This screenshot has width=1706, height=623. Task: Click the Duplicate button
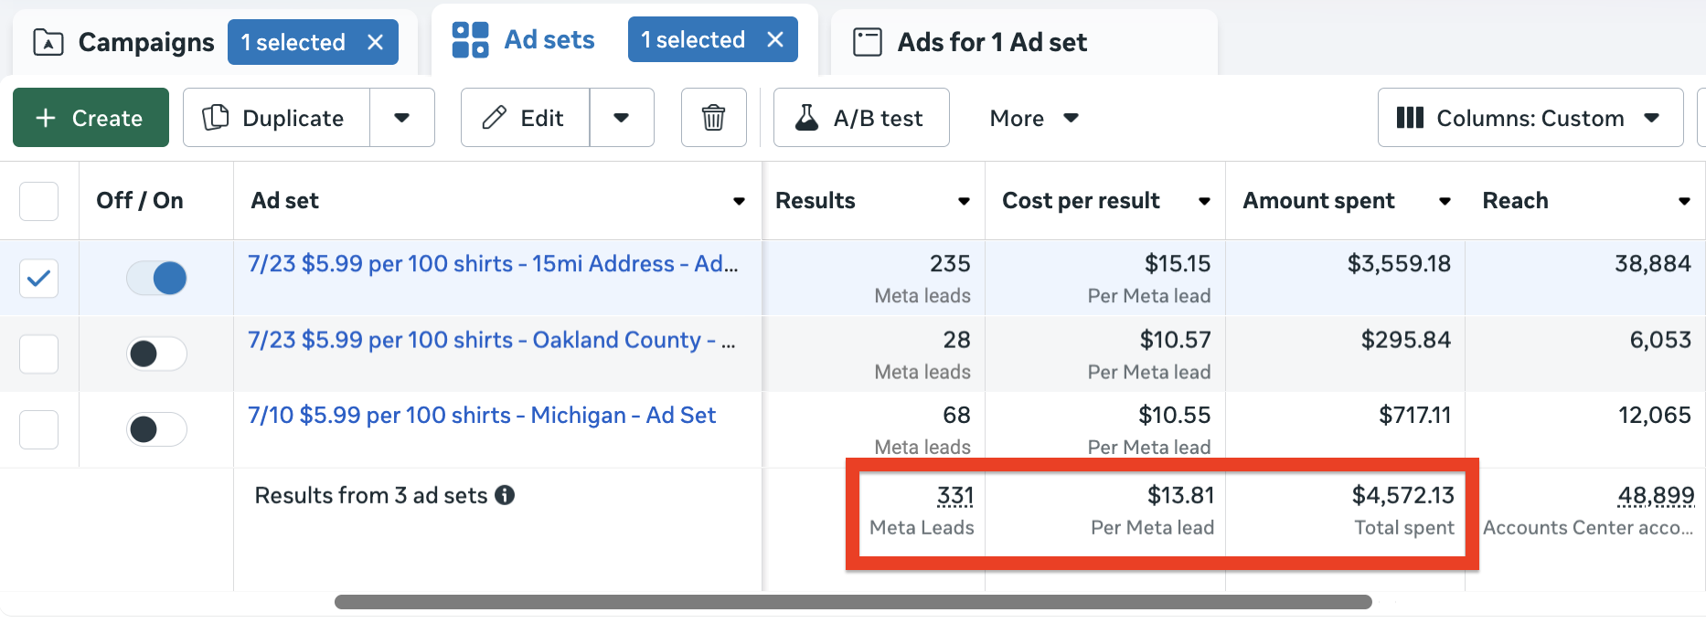276,118
